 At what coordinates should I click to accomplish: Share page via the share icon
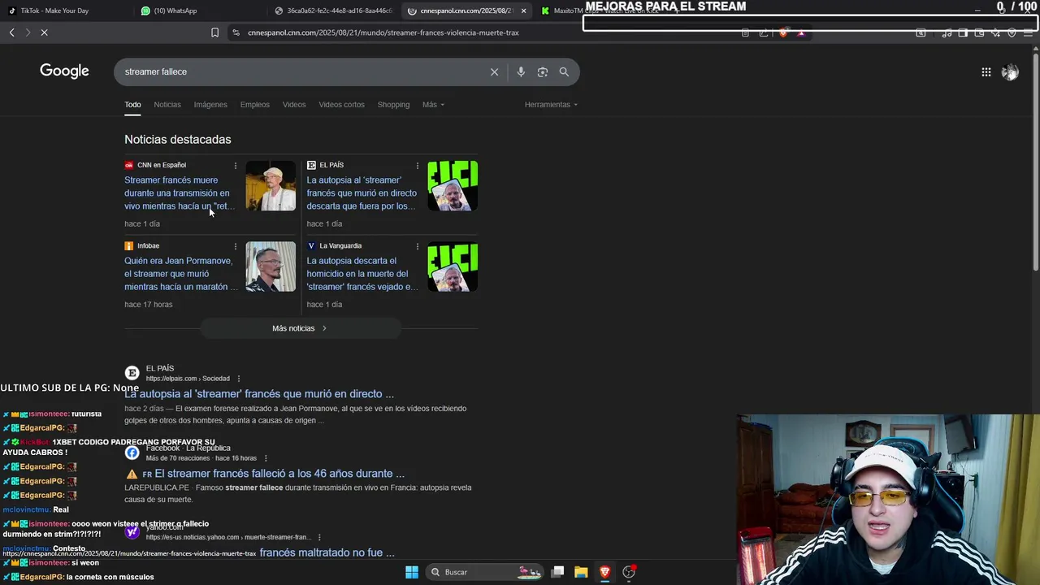click(764, 32)
